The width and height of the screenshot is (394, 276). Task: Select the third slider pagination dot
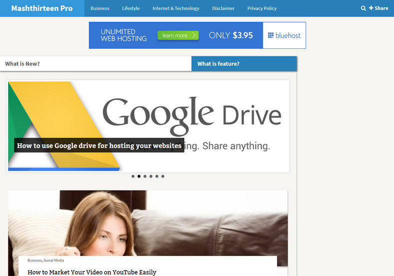[145, 176]
